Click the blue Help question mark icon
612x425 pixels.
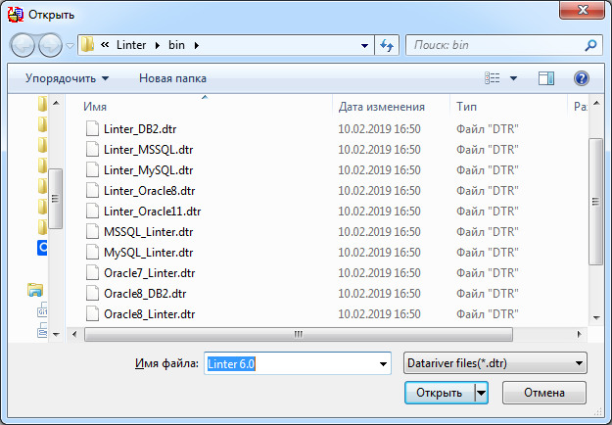click(x=582, y=78)
